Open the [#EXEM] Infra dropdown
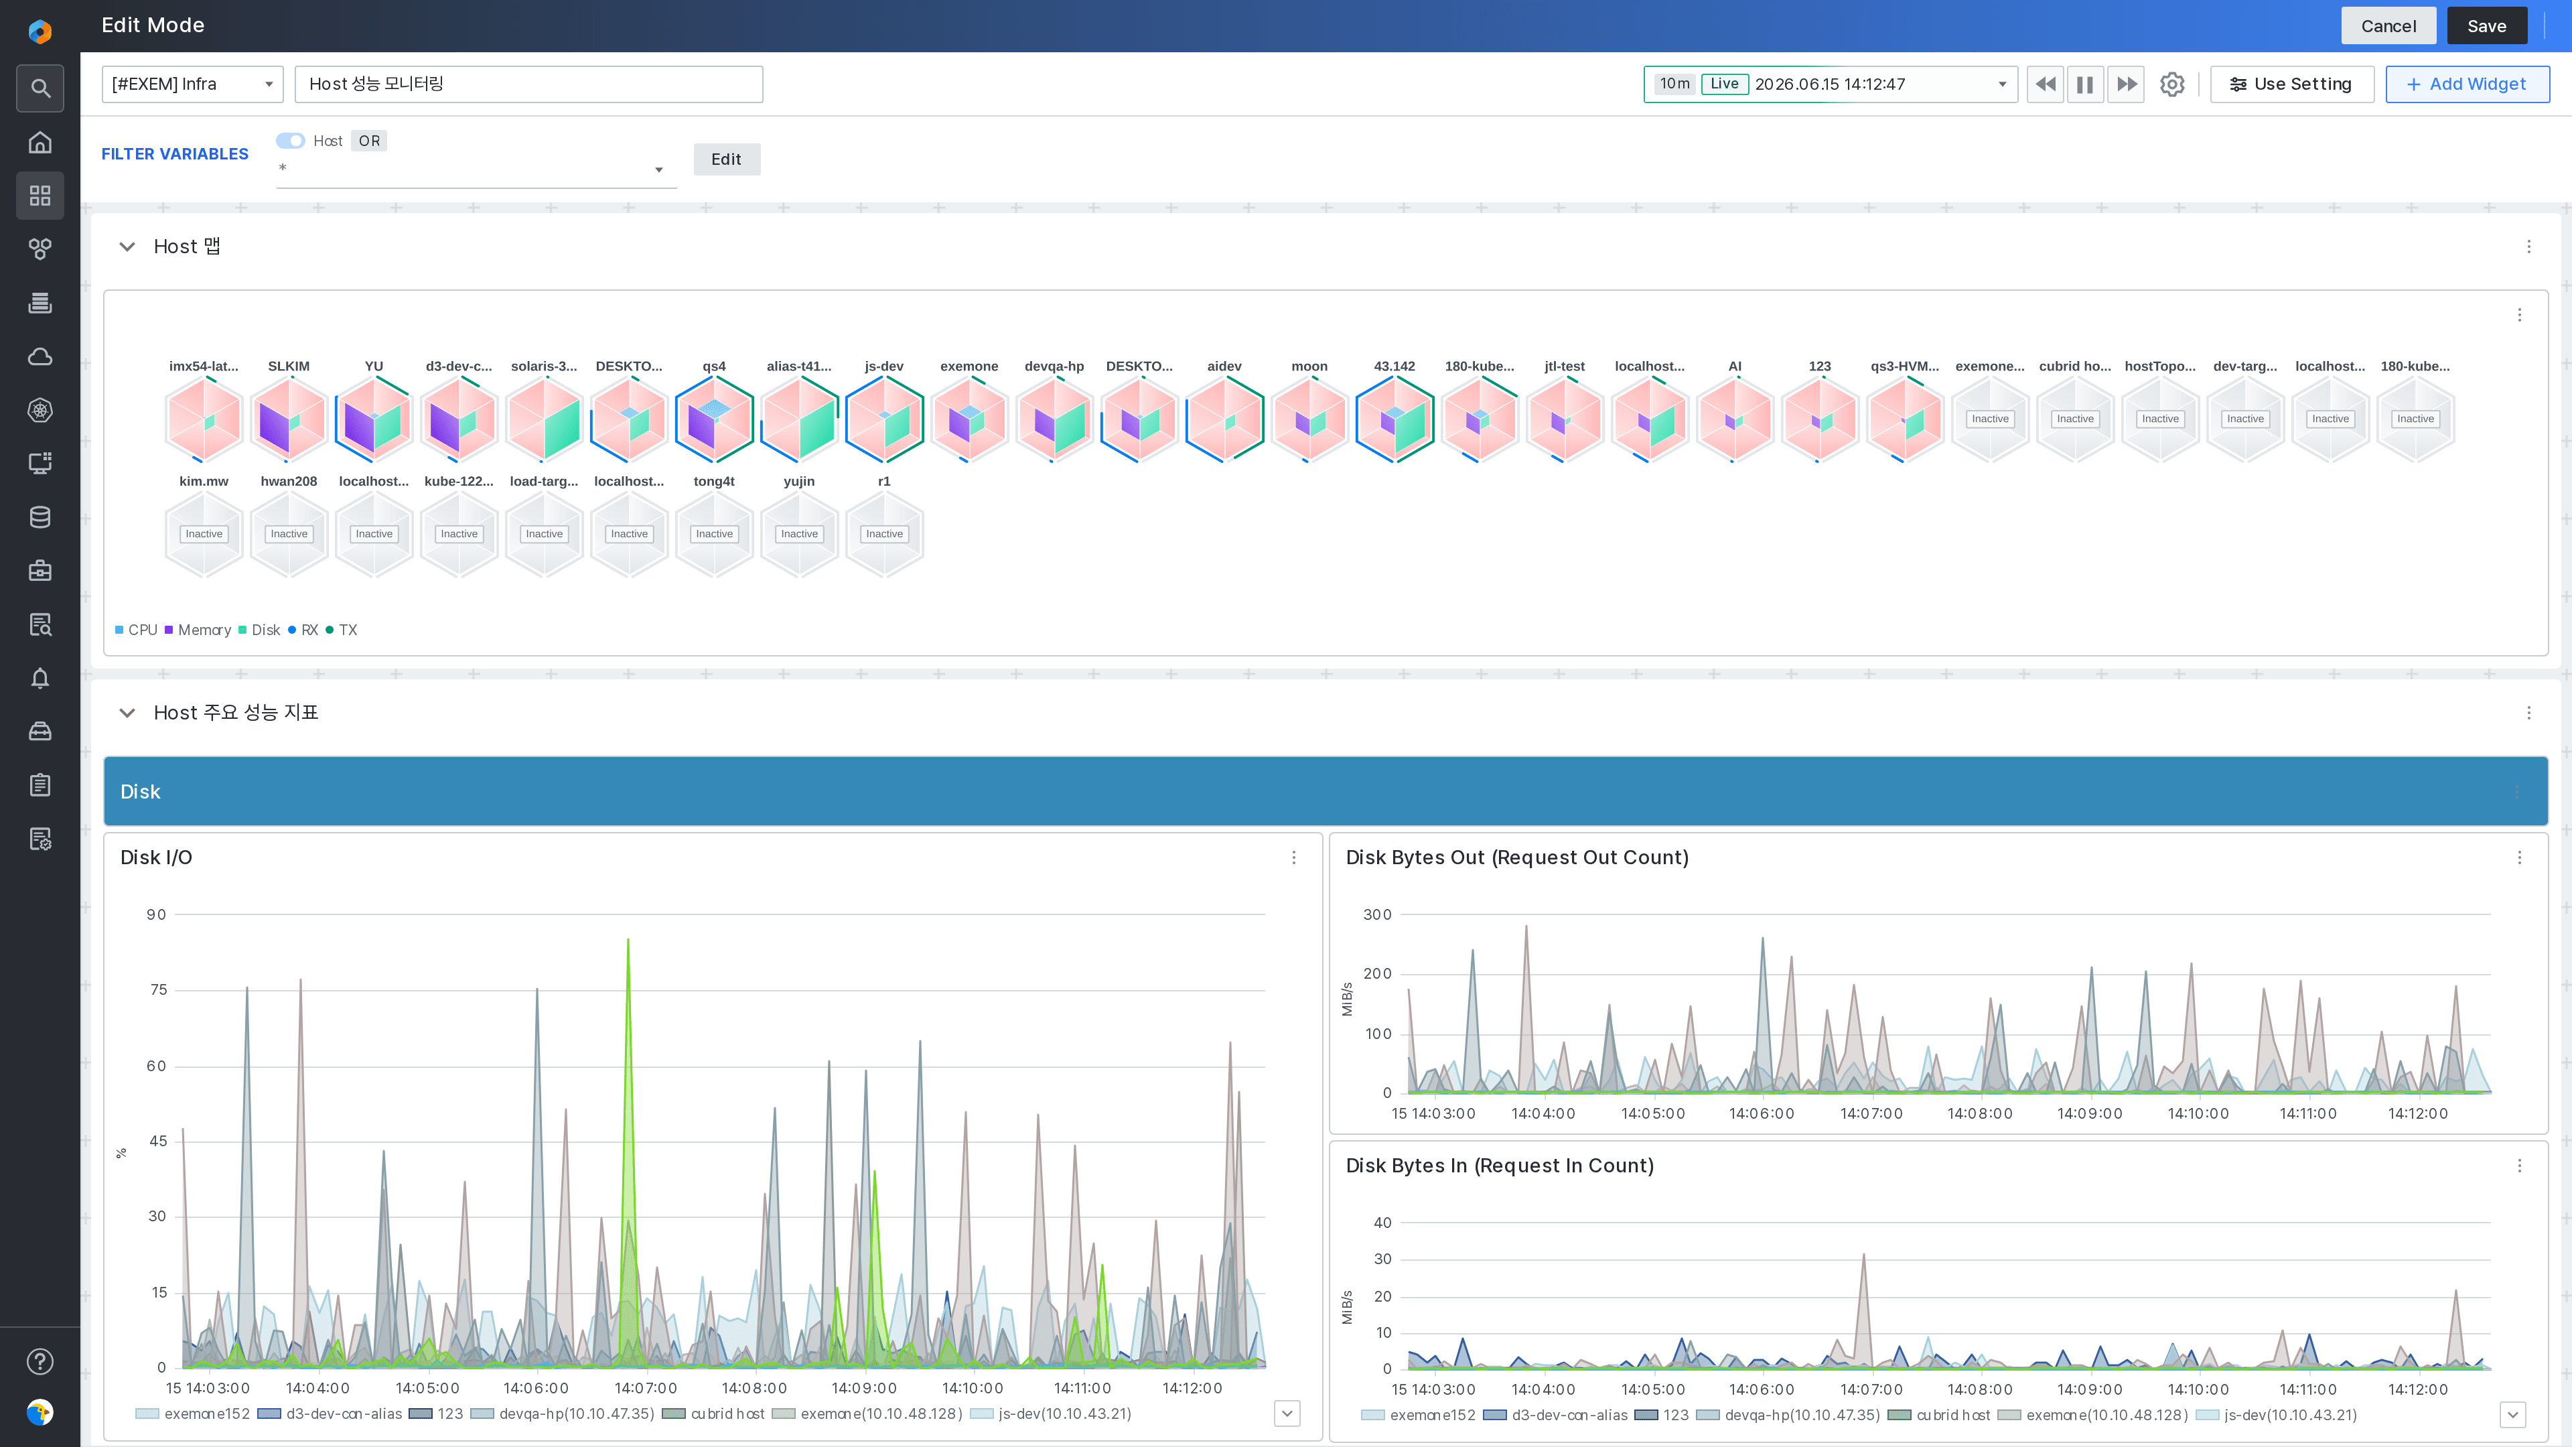Viewport: 2572px width, 1447px height. point(193,84)
